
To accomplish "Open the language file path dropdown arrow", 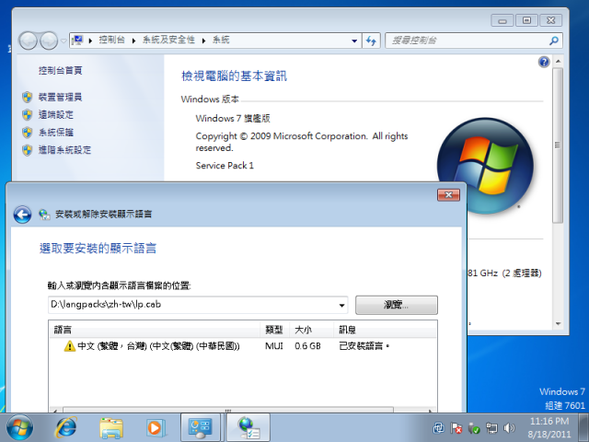I will (x=341, y=305).
